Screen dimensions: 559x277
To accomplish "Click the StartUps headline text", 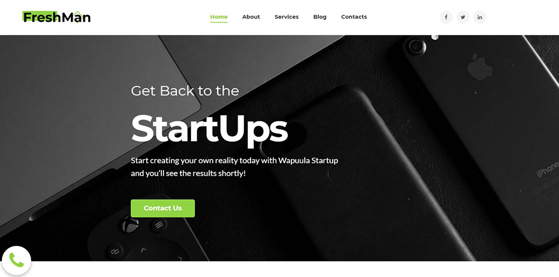I will coord(209,129).
